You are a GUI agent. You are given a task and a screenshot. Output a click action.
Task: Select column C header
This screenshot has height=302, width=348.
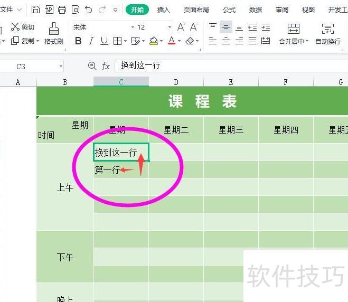coord(121,82)
